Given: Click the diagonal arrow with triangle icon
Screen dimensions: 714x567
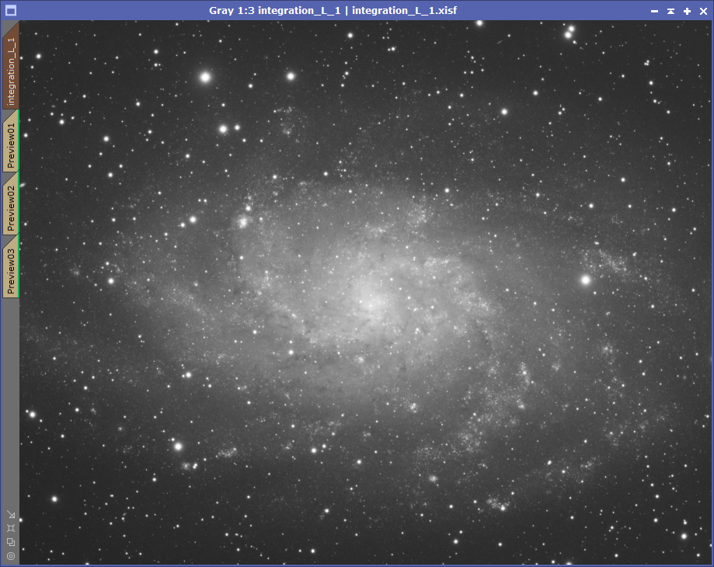Looking at the screenshot, I should [x=11, y=515].
